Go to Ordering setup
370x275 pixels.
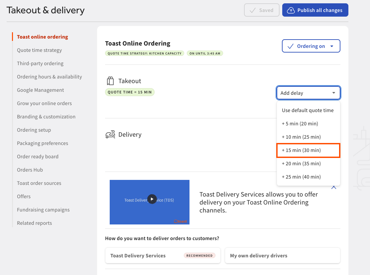click(34, 130)
